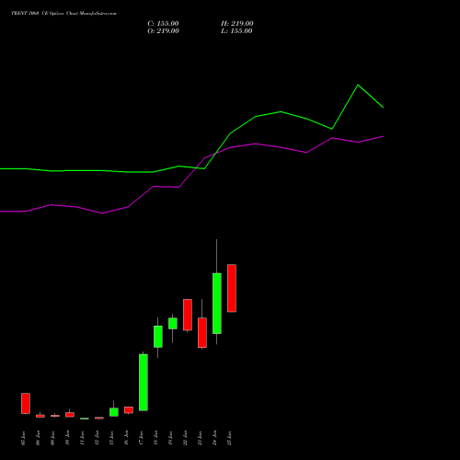The height and width of the screenshot is (460, 460).
Task: Select the red candlestick for the 23rd
Action: pos(202,333)
